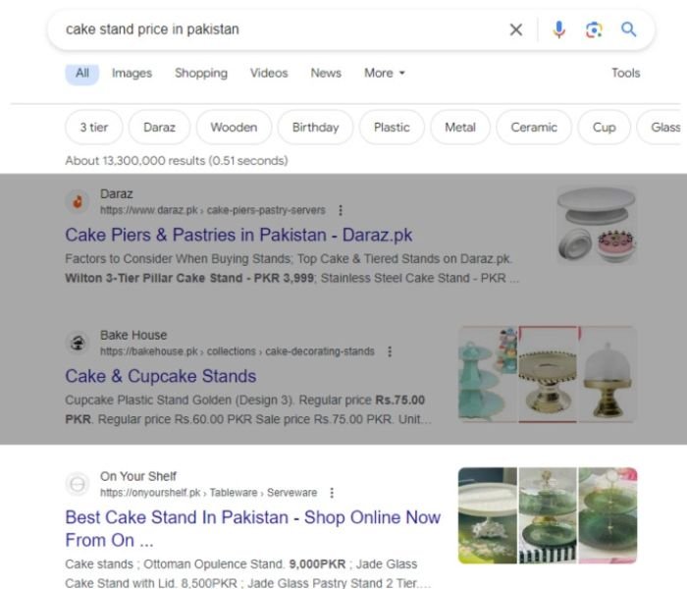This screenshot has height=589, width=687.
Task: Start voice search with microphone icon
Action: point(558,29)
